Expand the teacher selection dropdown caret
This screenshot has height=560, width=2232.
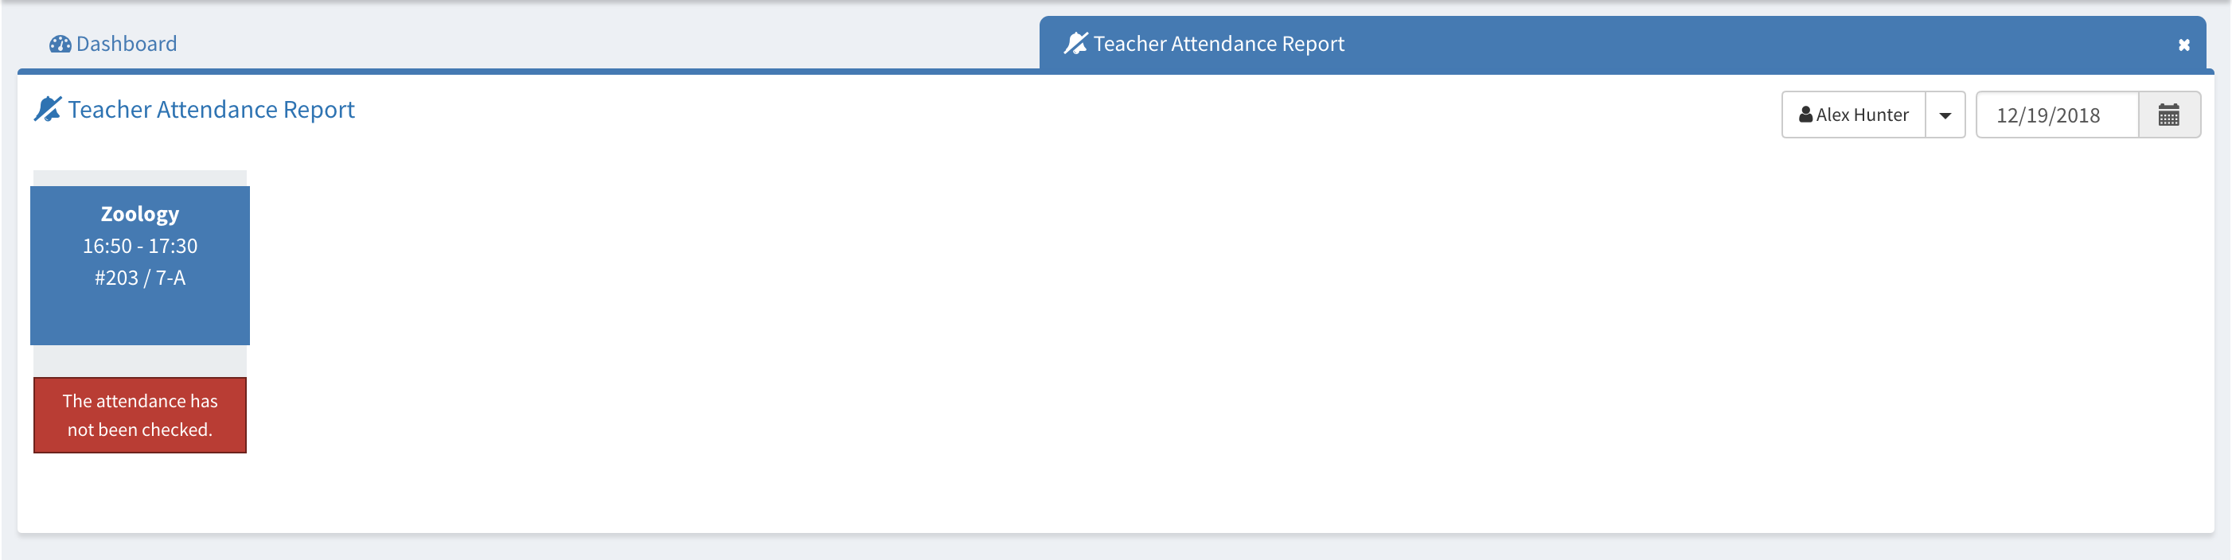[x=1945, y=115]
